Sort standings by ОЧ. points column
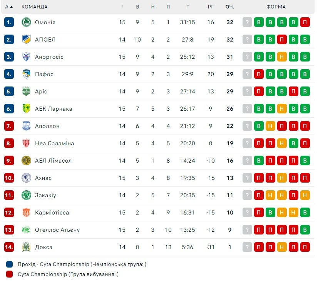The width and height of the screenshot is (318, 281). pyautogui.click(x=230, y=7)
